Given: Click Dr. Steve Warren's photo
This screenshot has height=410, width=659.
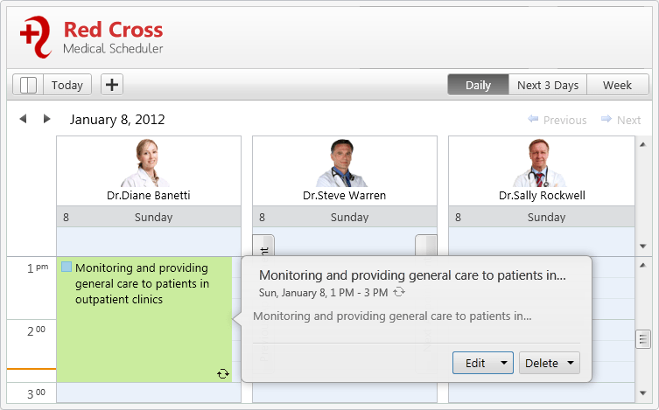Looking at the screenshot, I should (x=344, y=163).
